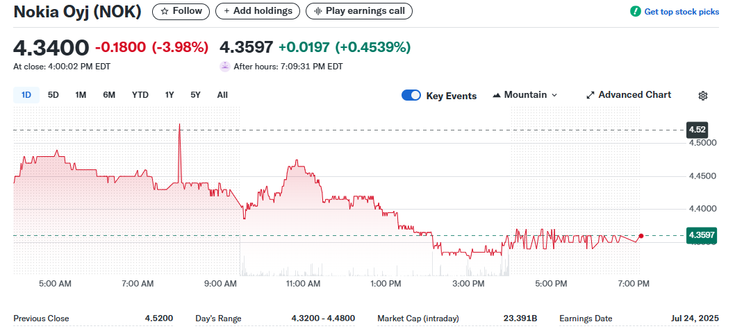The width and height of the screenshot is (735, 331).
Task: Click the 4.3597 after-hours price text
Action: click(247, 47)
